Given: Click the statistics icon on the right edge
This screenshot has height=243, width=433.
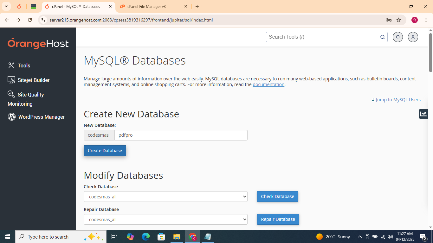Looking at the screenshot, I should point(423,114).
